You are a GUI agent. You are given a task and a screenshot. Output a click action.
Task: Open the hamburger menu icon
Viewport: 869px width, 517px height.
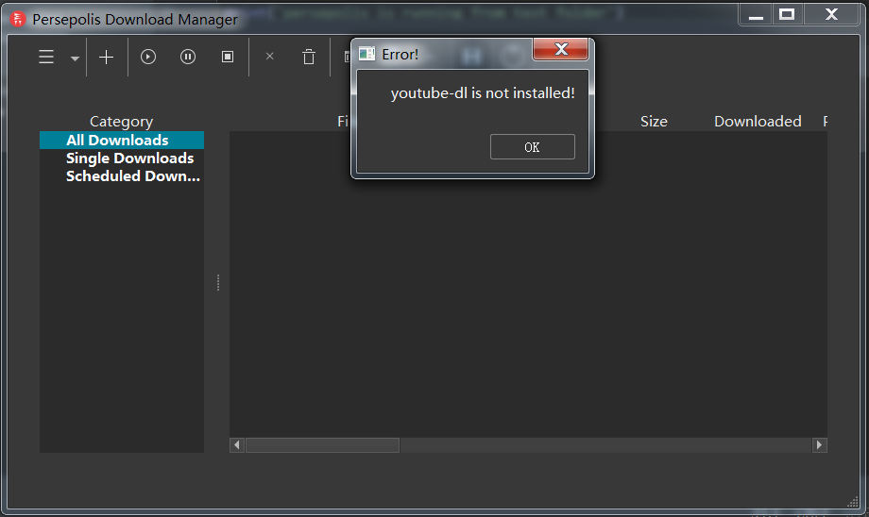click(x=46, y=57)
